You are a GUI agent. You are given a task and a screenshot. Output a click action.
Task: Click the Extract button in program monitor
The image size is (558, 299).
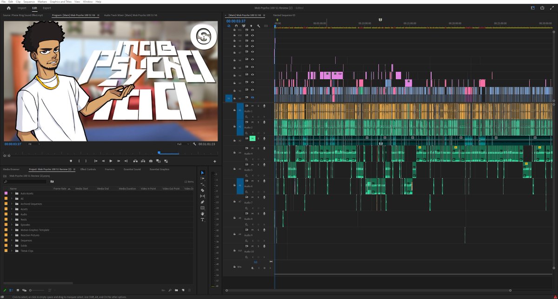pyautogui.click(x=143, y=161)
